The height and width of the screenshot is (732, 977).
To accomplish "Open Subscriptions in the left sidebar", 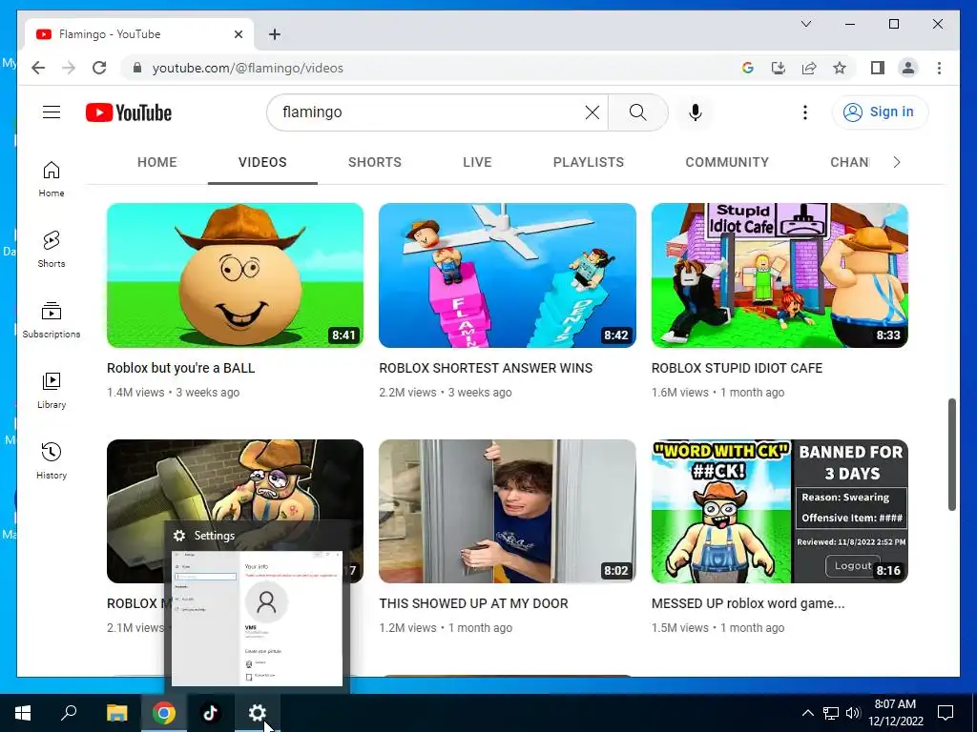I will pyautogui.click(x=52, y=320).
